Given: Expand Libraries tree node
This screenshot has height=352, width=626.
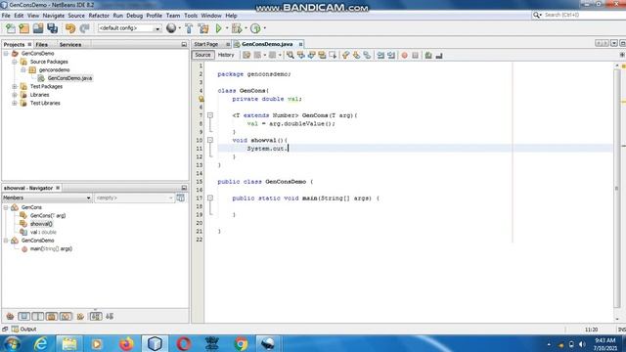Looking at the screenshot, I should coord(15,95).
